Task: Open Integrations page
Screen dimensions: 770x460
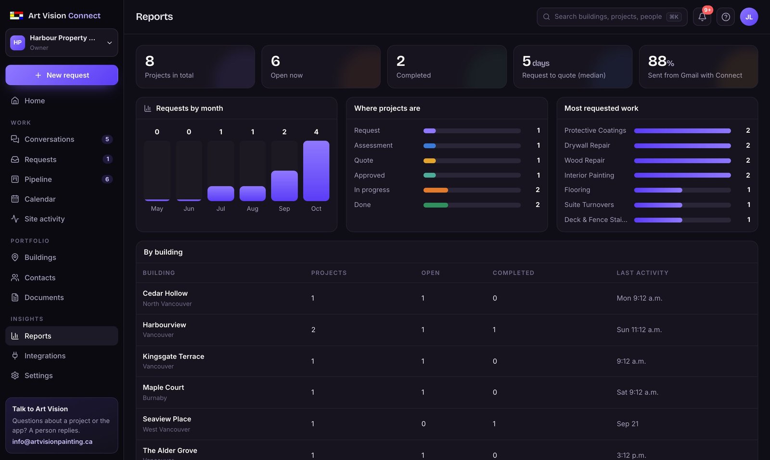Action: [x=62, y=356]
